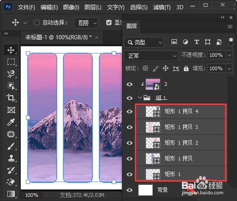Open the 类型 filter type dropdown

tap(144, 42)
